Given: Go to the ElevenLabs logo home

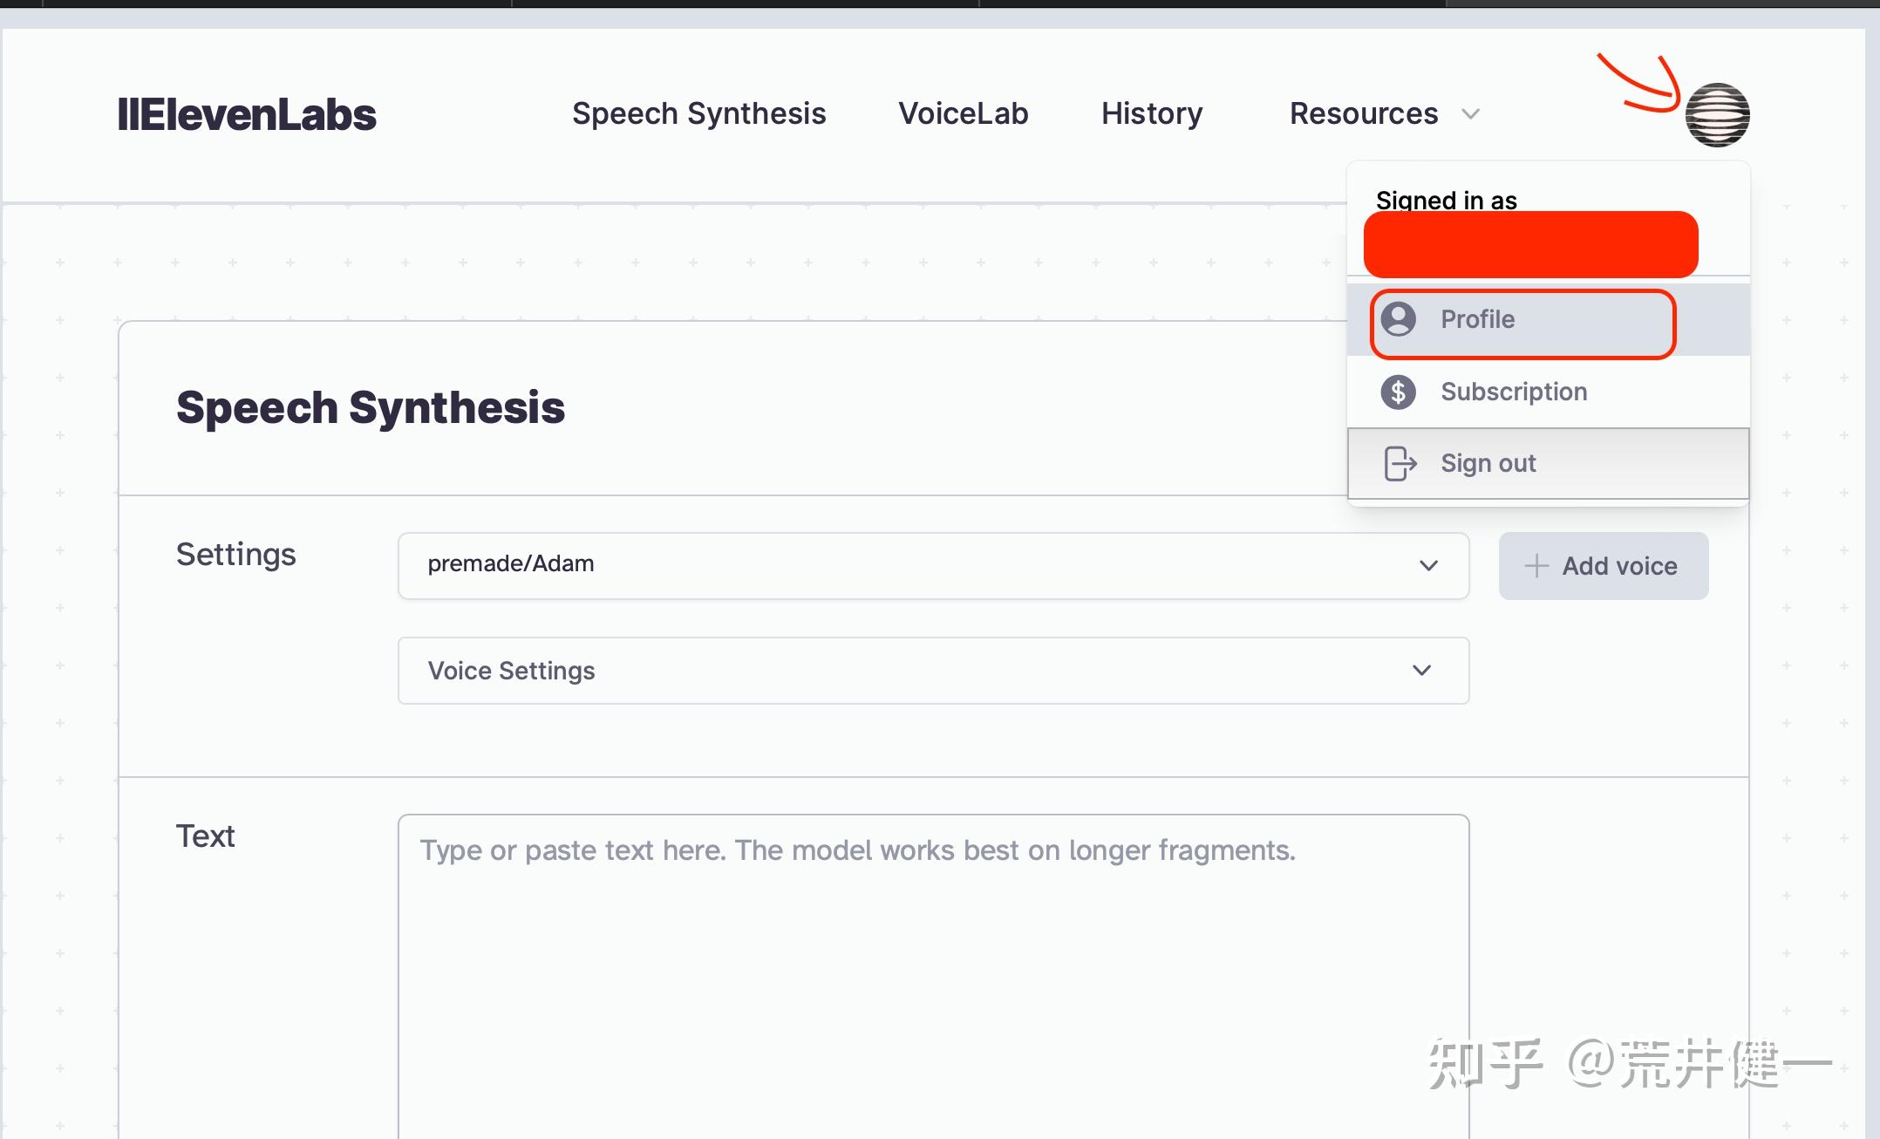Looking at the screenshot, I should [247, 115].
